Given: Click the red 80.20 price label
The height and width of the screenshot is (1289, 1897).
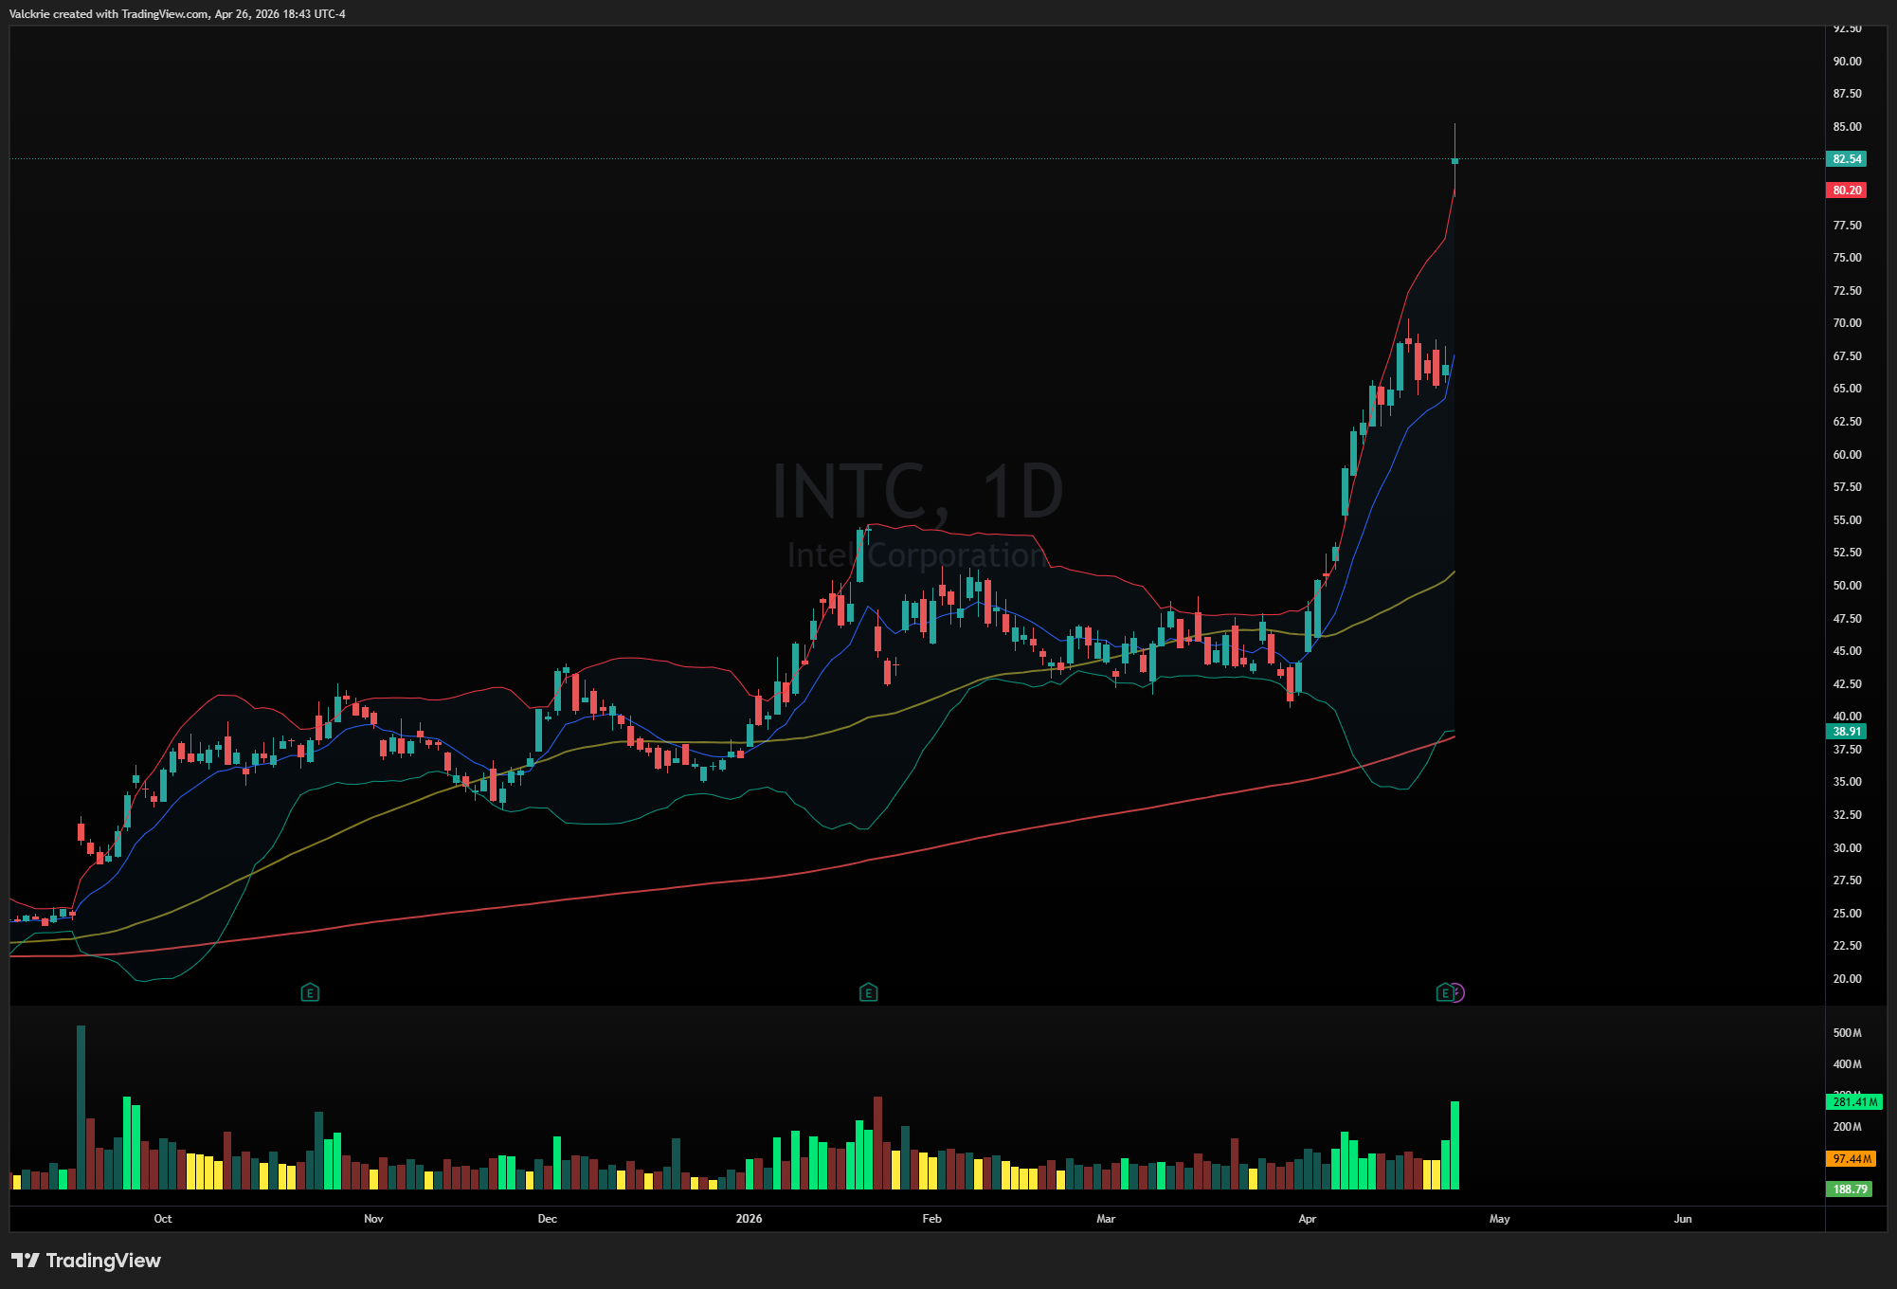Looking at the screenshot, I should tap(1846, 191).
